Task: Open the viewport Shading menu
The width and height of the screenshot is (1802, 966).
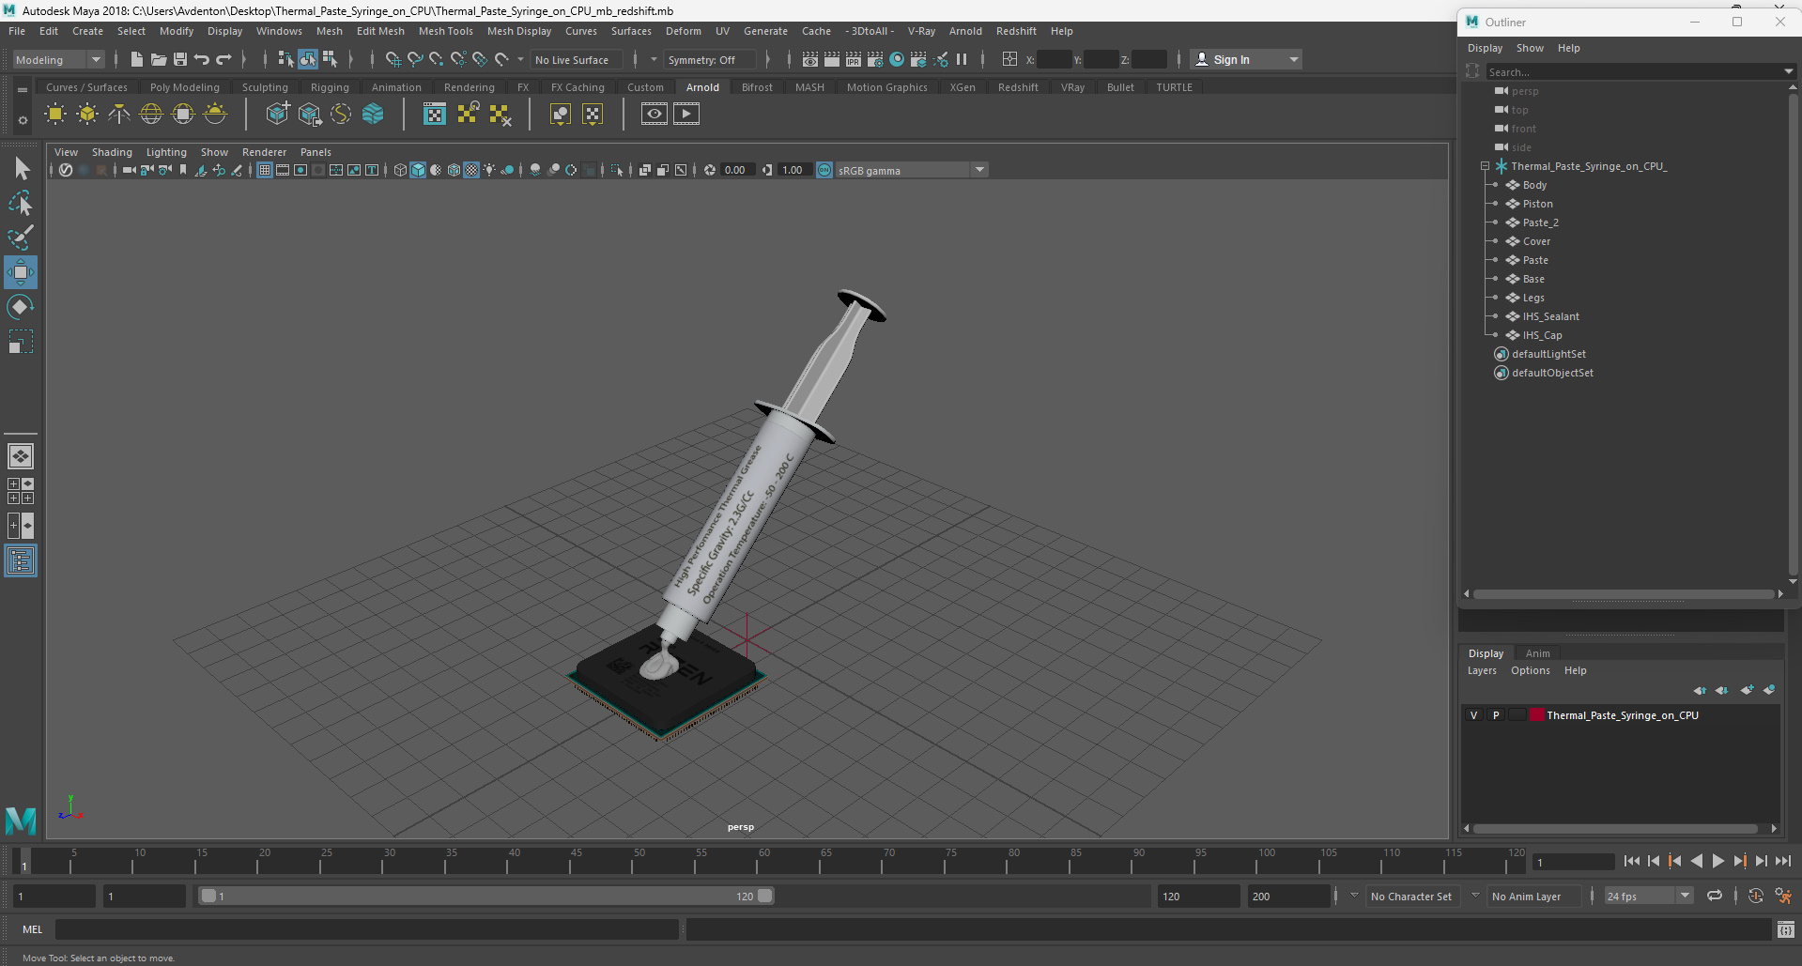Action: coord(112,152)
